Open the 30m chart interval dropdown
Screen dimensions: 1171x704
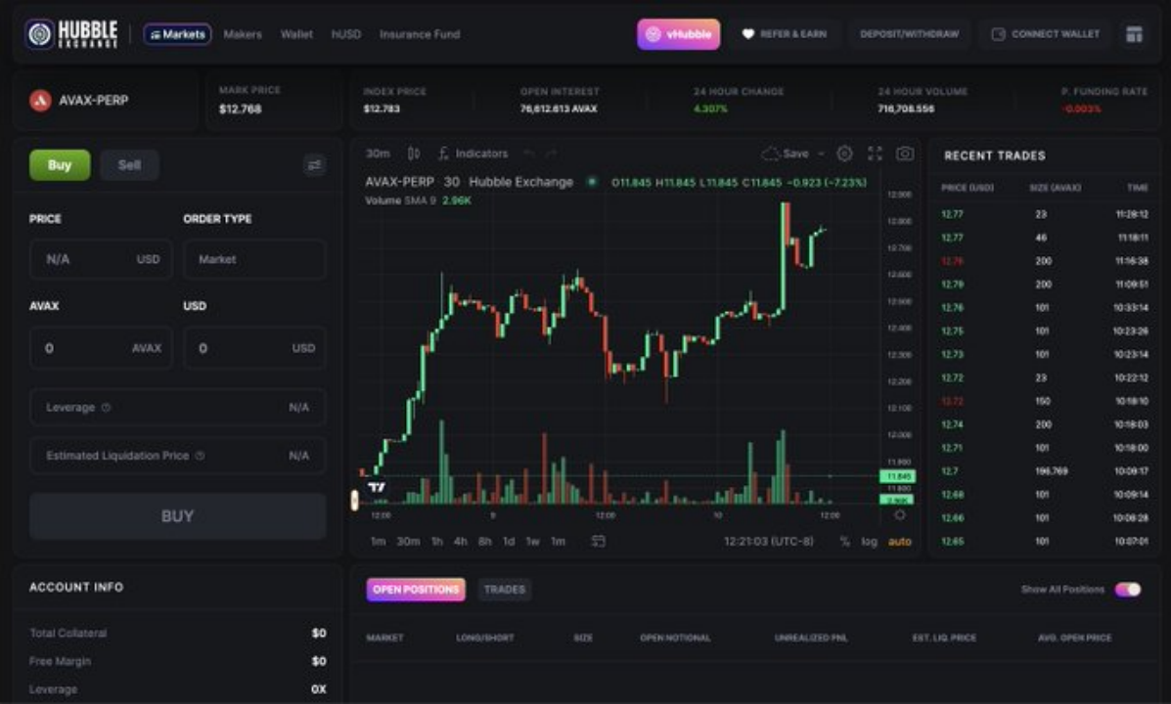[378, 154]
